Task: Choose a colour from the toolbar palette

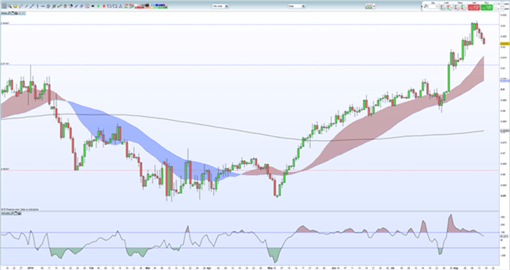Action: tap(151, 6)
